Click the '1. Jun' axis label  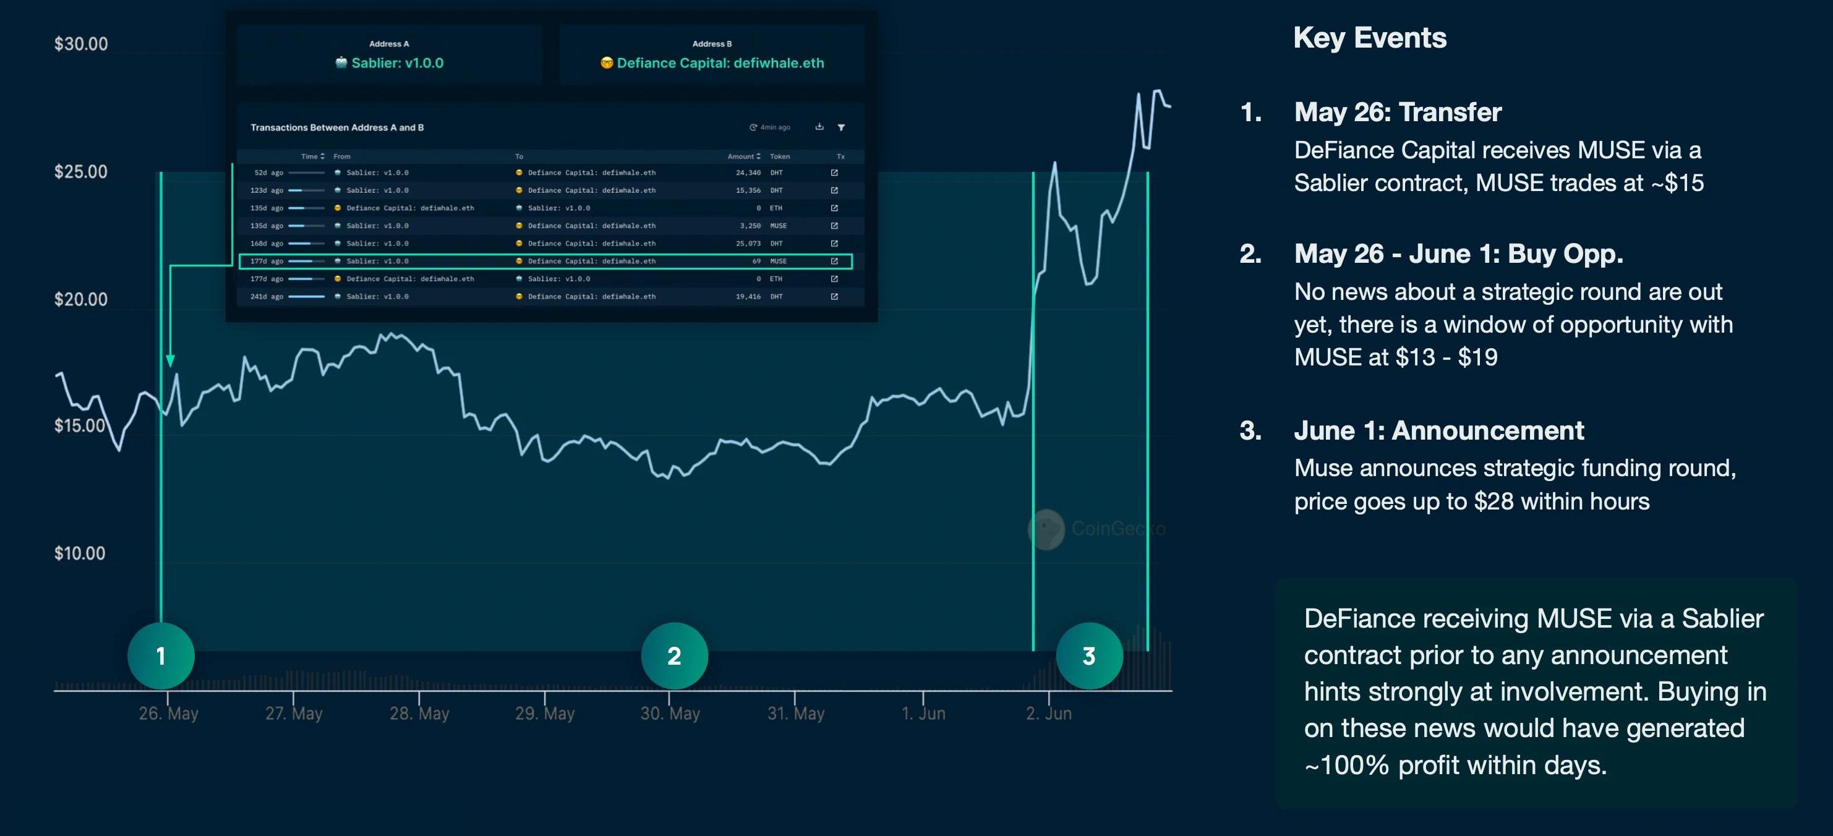(923, 713)
